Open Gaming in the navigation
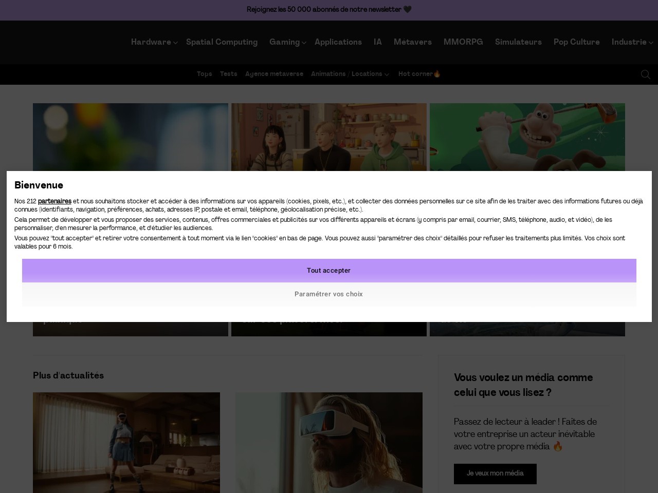Image resolution: width=658 pixels, height=493 pixels. [x=284, y=42]
